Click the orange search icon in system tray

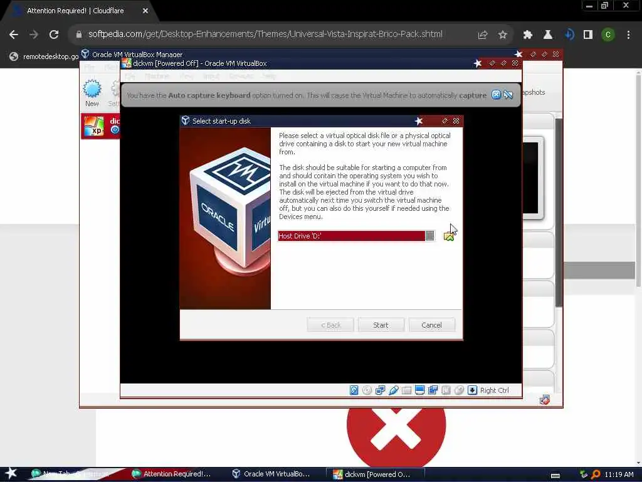(596, 474)
